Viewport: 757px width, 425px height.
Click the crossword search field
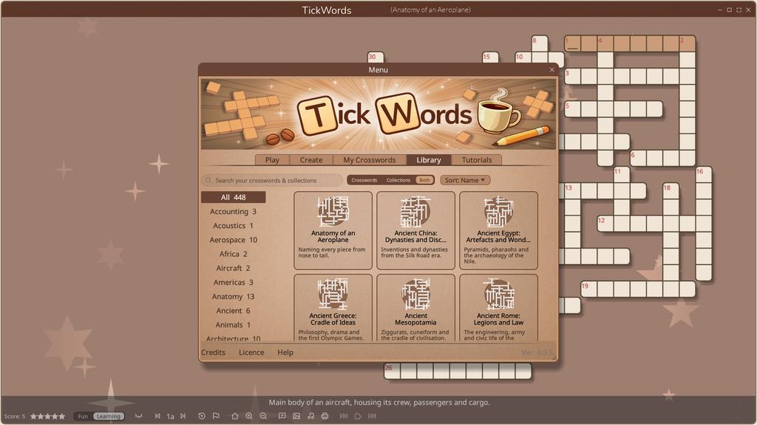tap(272, 180)
